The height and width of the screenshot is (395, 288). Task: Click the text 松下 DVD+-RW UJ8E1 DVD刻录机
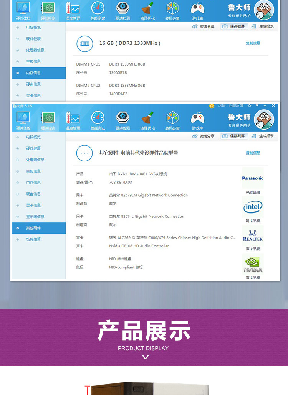coord(138,174)
